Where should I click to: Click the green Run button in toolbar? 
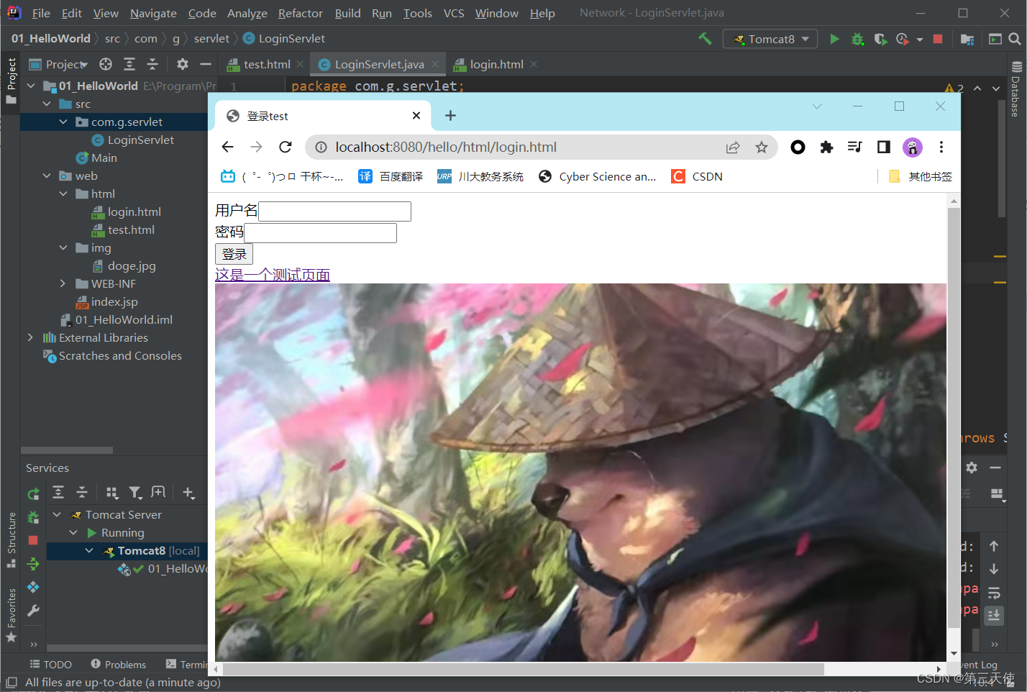coord(834,39)
